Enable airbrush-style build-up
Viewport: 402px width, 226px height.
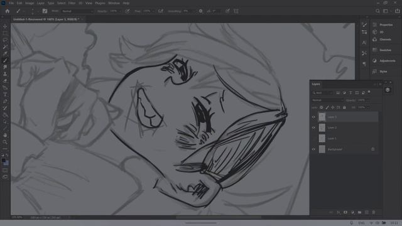pyautogui.click(x=161, y=11)
